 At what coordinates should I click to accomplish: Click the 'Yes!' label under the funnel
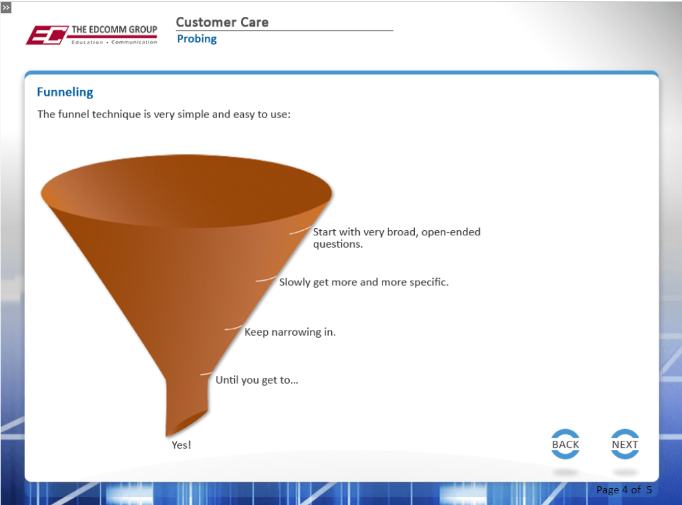click(182, 445)
